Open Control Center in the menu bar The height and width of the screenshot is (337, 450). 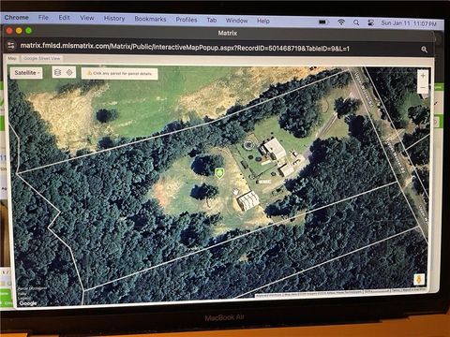click(x=370, y=22)
